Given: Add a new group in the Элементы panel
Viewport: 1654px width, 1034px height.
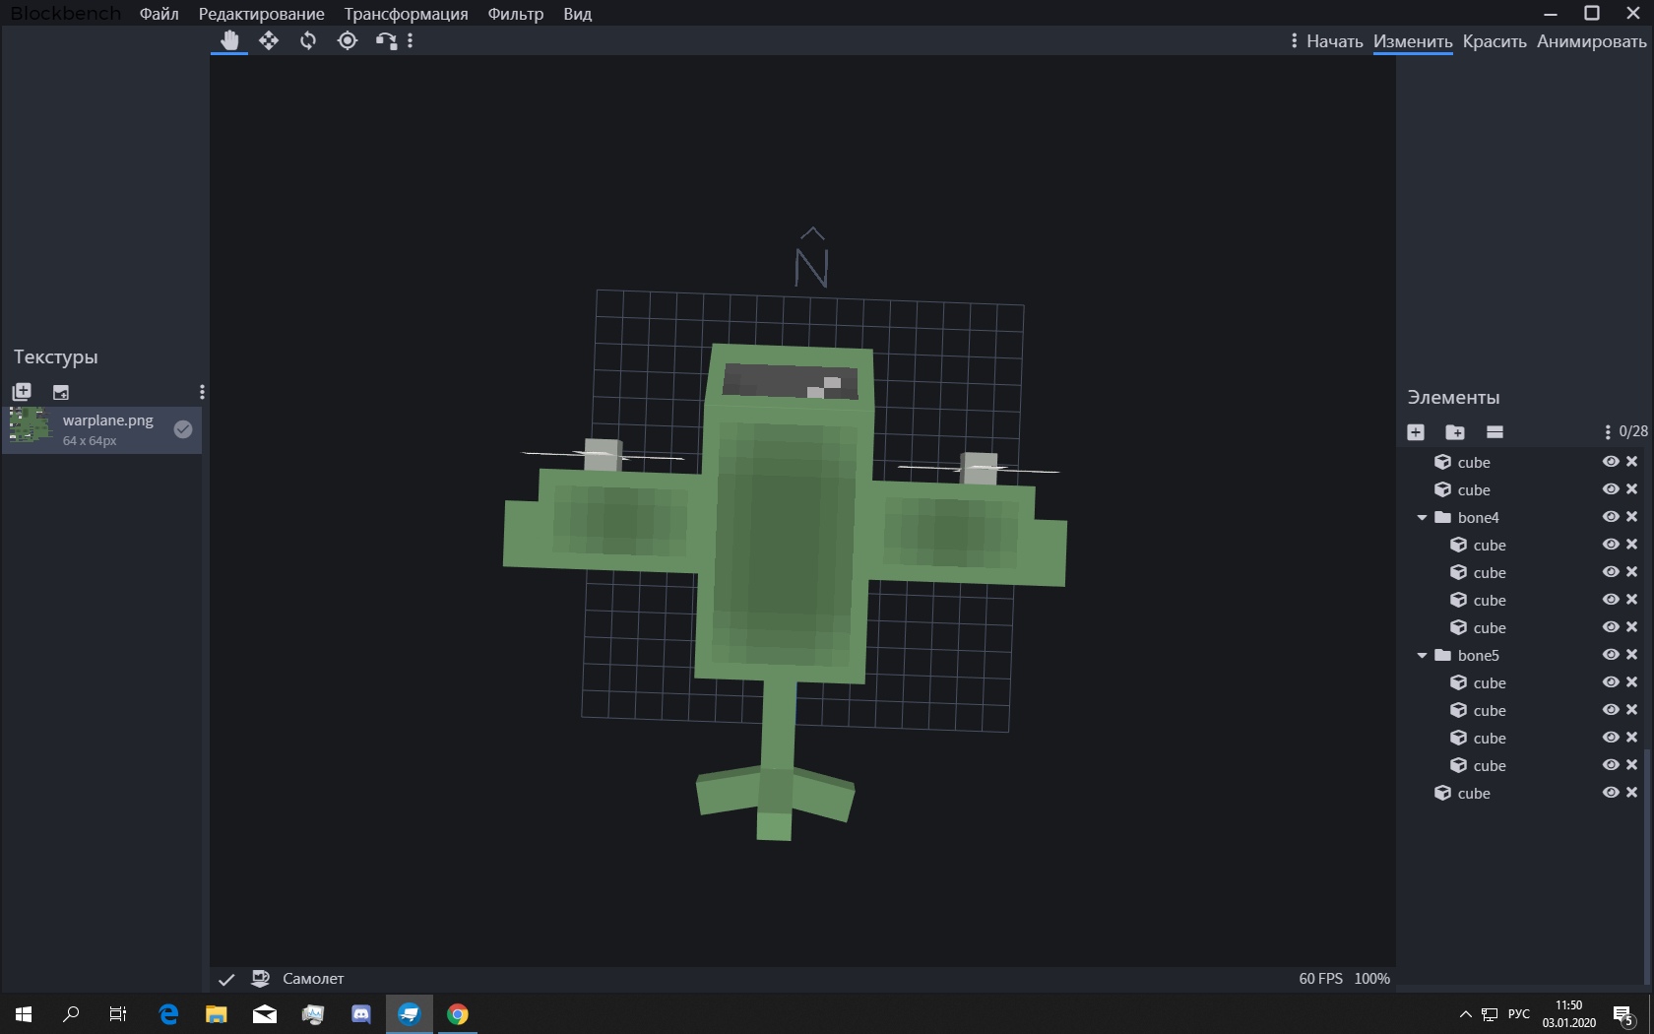Looking at the screenshot, I should [x=1455, y=431].
